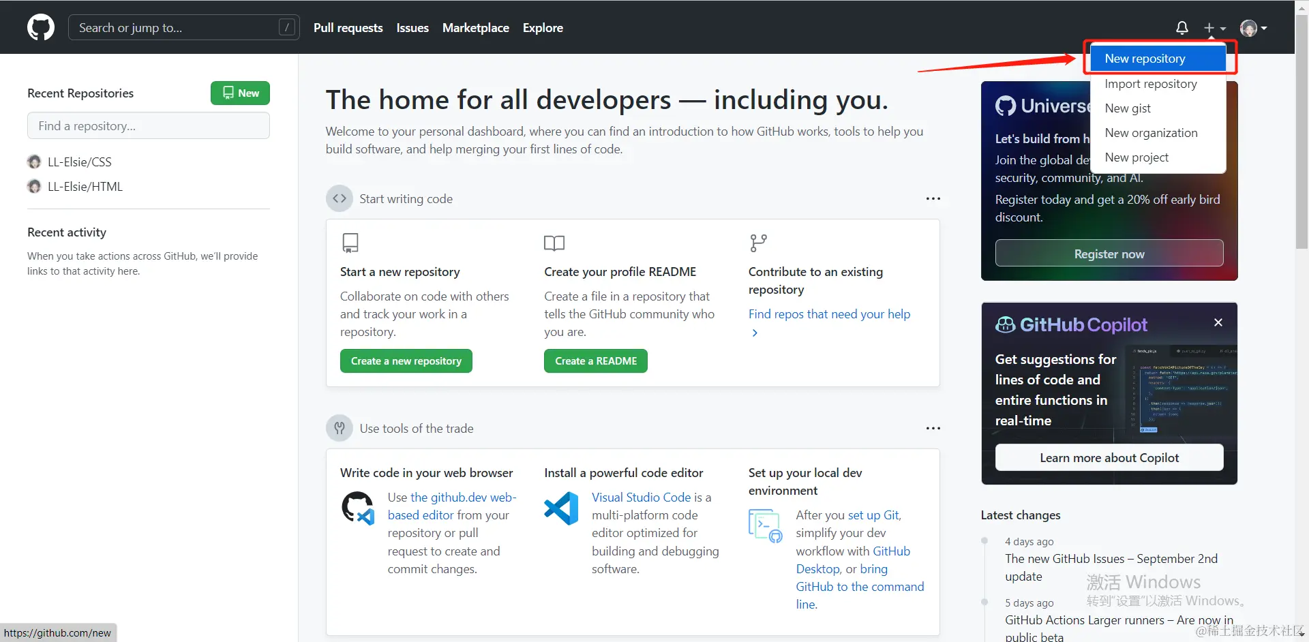The image size is (1309, 642).
Task: Dismiss the GitHub Copilot banner
Action: click(x=1218, y=322)
